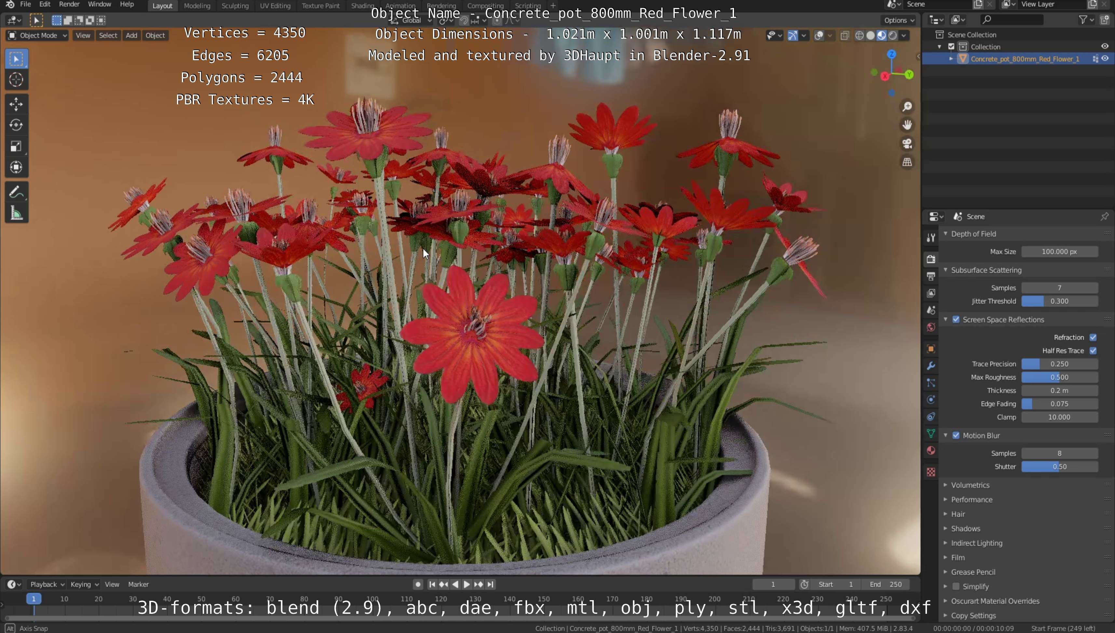
Task: Expand the Performance panel
Action: pyautogui.click(x=945, y=500)
